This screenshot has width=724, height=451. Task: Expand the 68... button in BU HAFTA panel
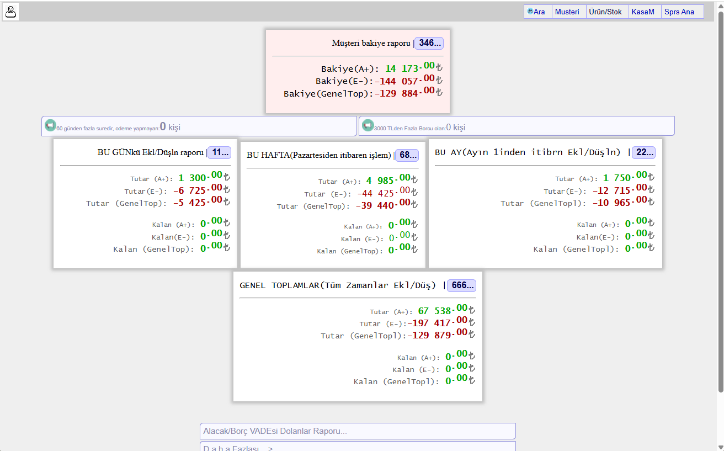click(407, 155)
